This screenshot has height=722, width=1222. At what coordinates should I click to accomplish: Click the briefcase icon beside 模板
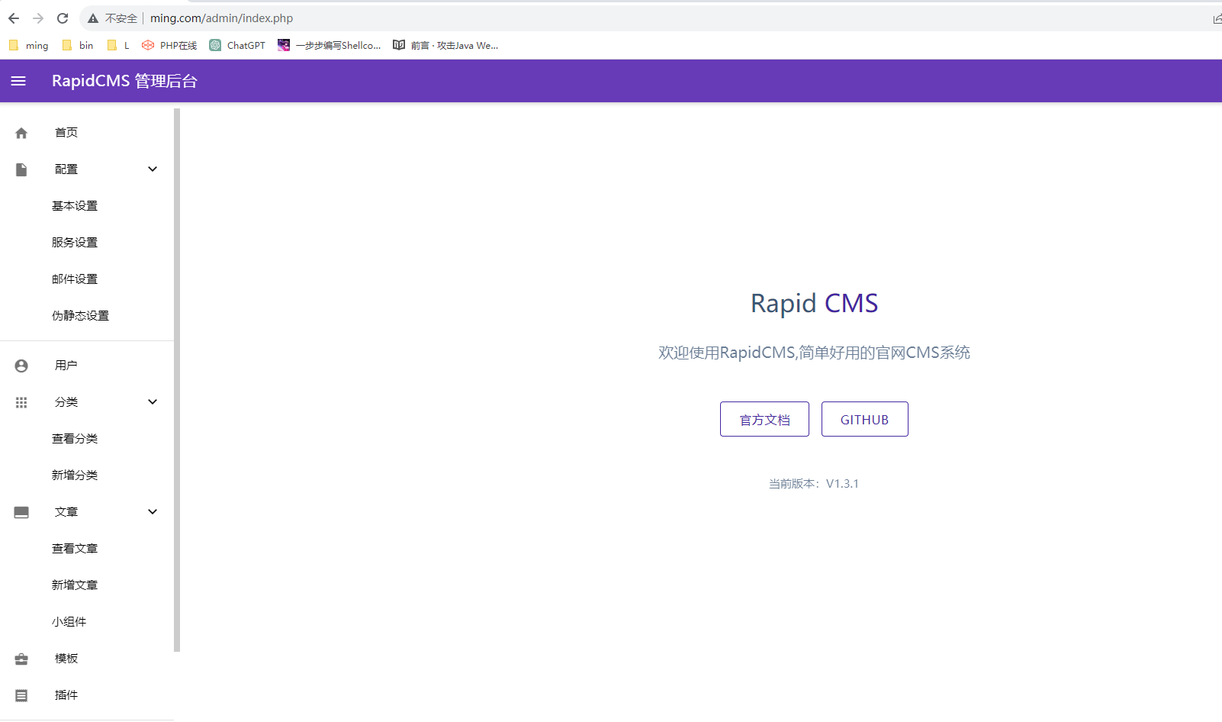click(21, 659)
